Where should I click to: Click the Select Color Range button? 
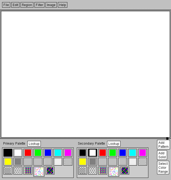click(163, 167)
